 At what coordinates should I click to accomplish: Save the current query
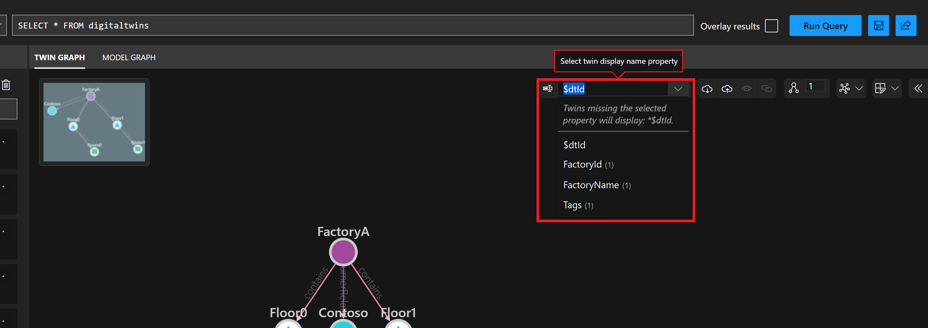(x=879, y=25)
